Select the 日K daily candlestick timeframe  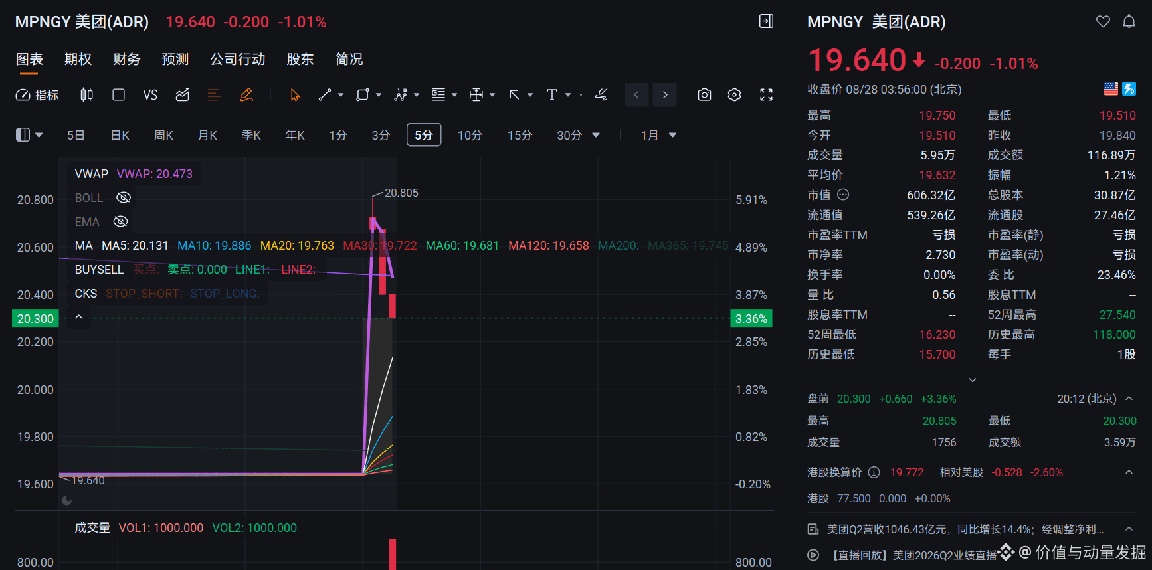(120, 135)
